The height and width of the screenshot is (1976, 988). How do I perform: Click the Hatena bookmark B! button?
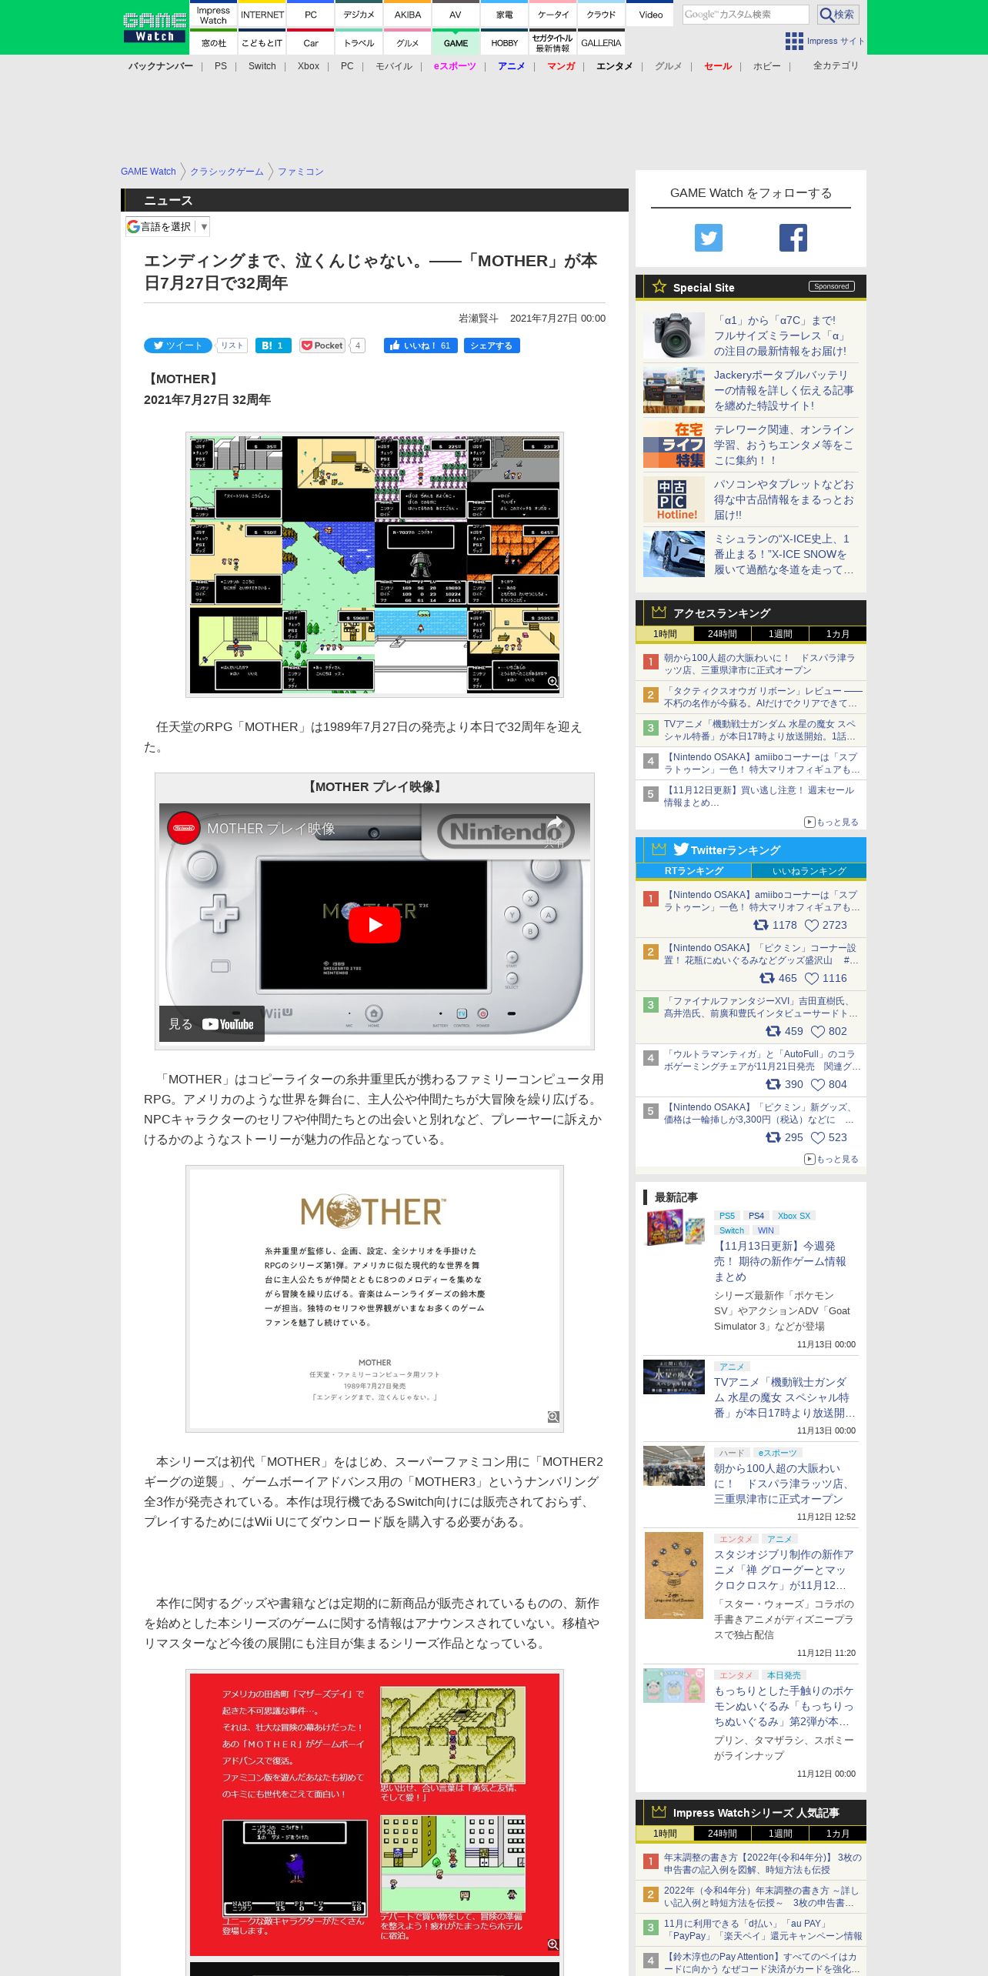273,345
